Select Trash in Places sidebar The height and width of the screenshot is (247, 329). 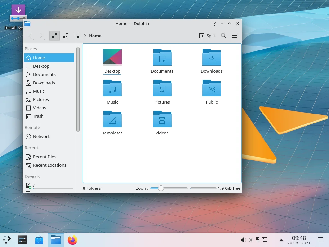tap(38, 116)
